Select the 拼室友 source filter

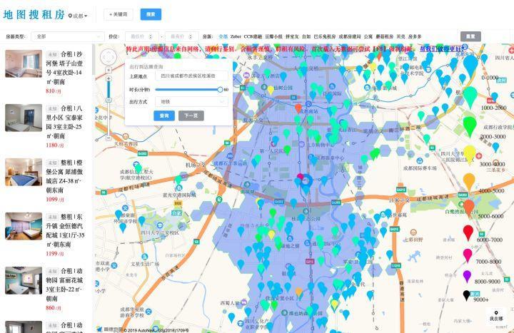[292, 36]
